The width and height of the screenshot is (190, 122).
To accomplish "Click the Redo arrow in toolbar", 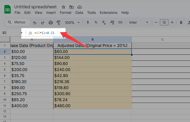I will pos(42,23).
